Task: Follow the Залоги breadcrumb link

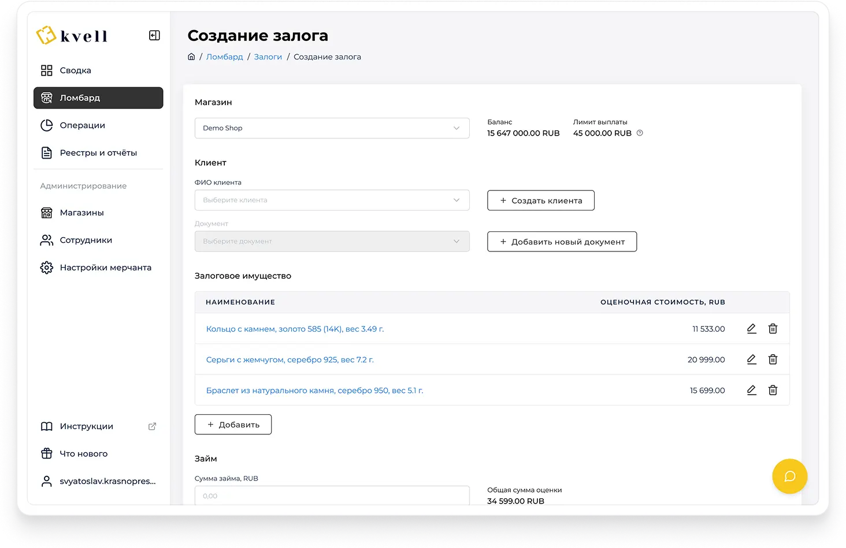Action: click(x=268, y=57)
